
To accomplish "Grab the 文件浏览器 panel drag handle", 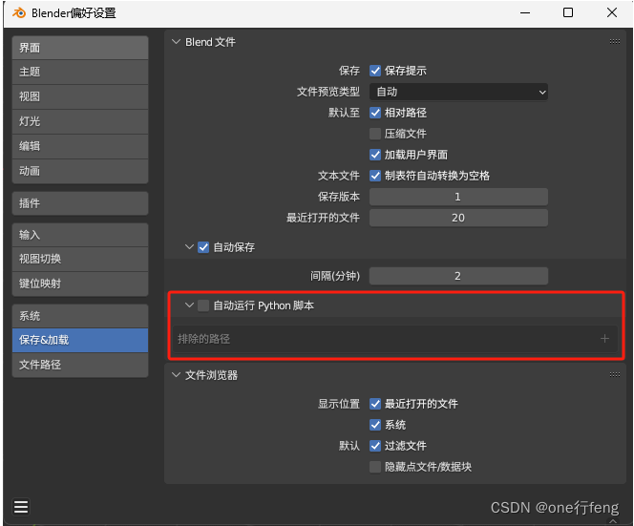I will [x=615, y=375].
